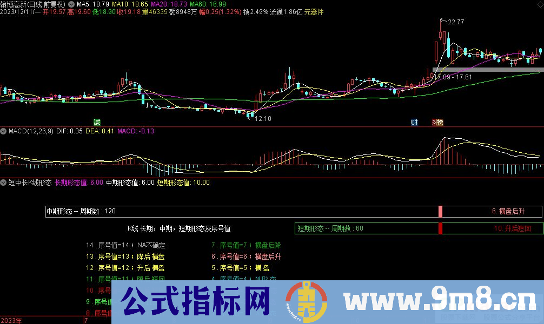Click the 流通1.86亿 value
The image size is (544, 324).
[x=286, y=12]
